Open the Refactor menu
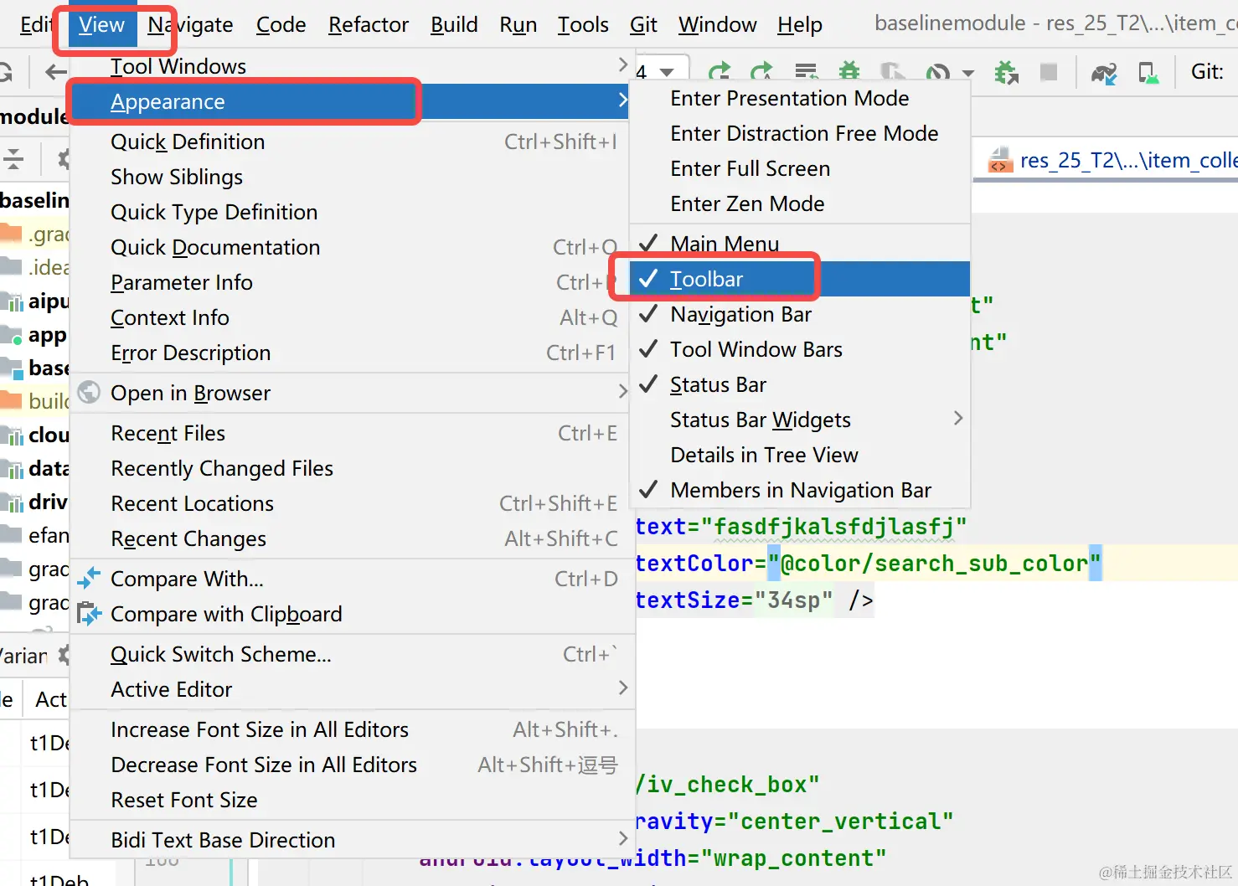The height and width of the screenshot is (886, 1238). click(x=369, y=25)
